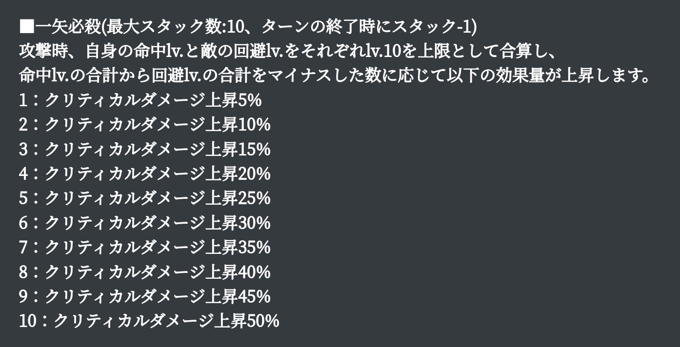The height and width of the screenshot is (347, 680).
Task: Select the row 8：クリティカルダメージ上昇40%
Action: pyautogui.click(x=144, y=271)
